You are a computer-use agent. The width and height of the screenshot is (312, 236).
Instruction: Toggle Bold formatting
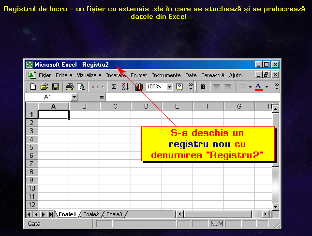[x=203, y=87]
